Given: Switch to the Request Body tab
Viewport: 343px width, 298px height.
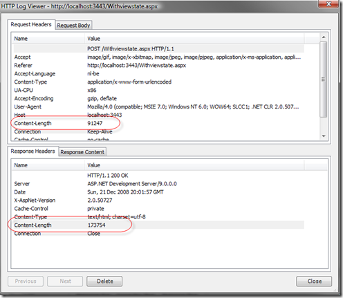Looking at the screenshot, I should [x=73, y=25].
